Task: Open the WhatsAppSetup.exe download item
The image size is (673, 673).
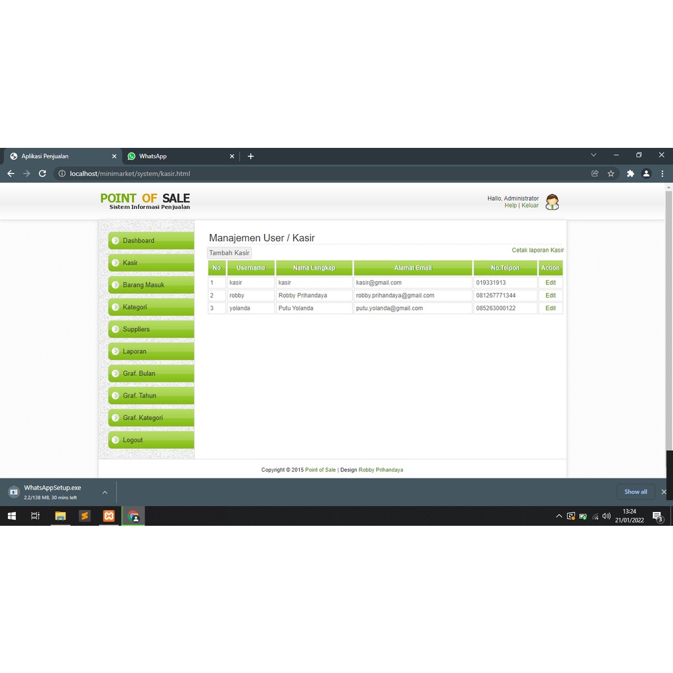Action: click(51, 492)
